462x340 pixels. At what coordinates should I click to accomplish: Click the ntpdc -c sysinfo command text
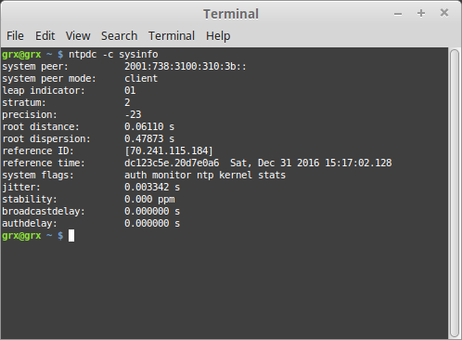113,55
